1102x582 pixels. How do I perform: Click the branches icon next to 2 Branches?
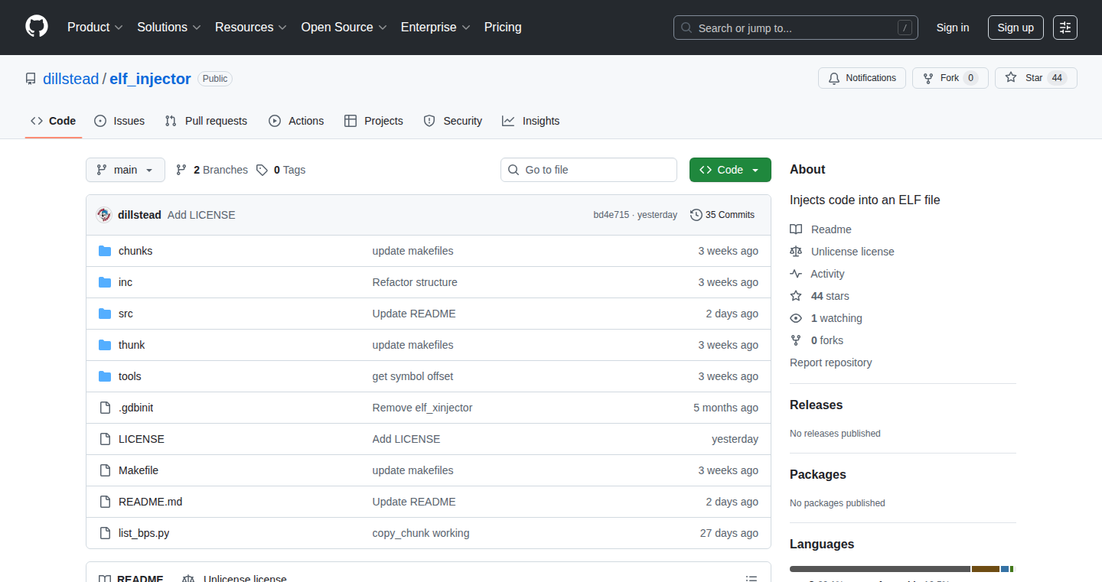[181, 170]
